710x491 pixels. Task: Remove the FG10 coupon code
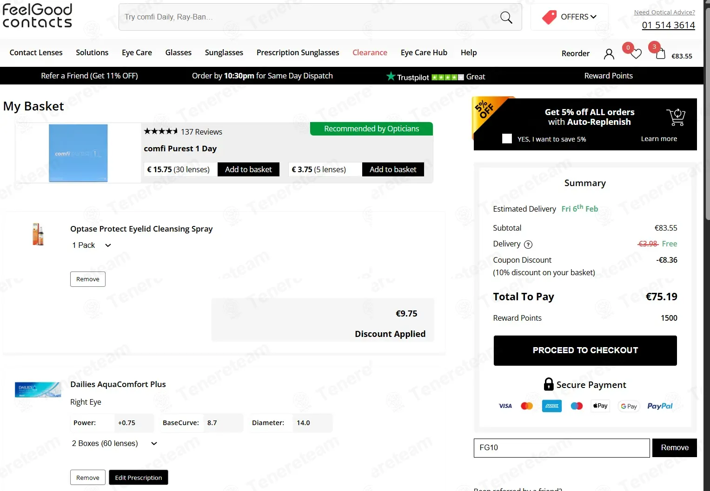point(674,447)
